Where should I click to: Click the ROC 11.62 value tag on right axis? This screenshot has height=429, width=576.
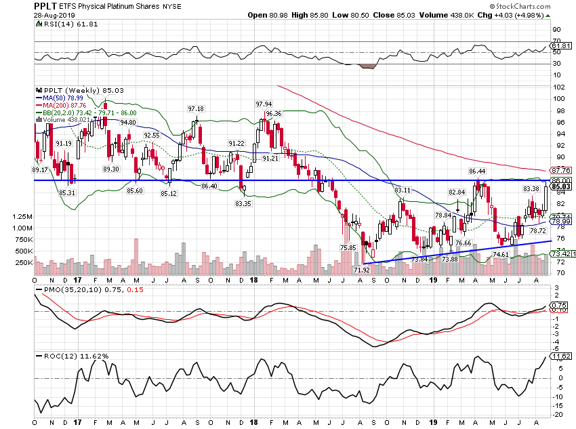pos(560,356)
